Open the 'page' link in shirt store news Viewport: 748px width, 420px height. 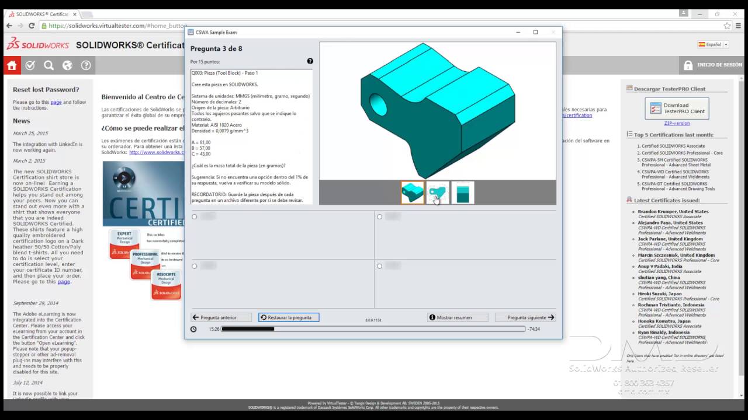click(64, 282)
